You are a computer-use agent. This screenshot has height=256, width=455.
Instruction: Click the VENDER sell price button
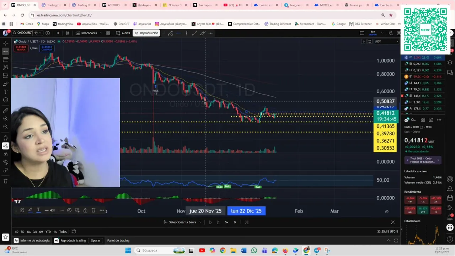[21, 48]
